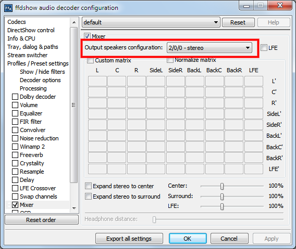Open the Output speakers configuration dropdown
296x249 pixels.
(209, 48)
